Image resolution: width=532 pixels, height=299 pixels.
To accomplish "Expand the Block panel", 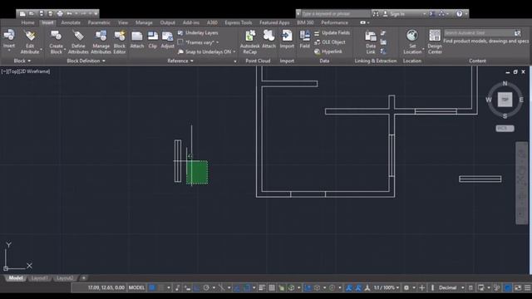I will click(x=22, y=61).
